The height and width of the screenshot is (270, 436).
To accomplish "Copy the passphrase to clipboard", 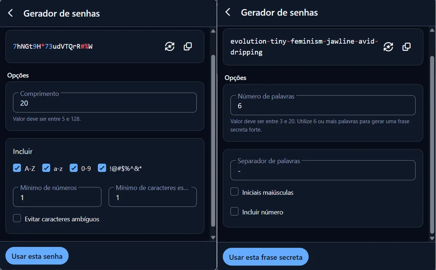I will 406,46.
